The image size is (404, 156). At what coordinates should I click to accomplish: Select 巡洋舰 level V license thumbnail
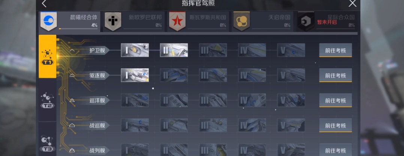(291, 100)
